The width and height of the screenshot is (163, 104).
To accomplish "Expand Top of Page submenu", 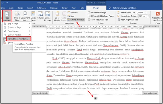I will (x=17, y=24).
